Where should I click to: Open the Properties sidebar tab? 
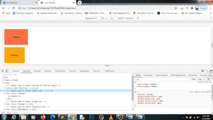pos(193,75)
